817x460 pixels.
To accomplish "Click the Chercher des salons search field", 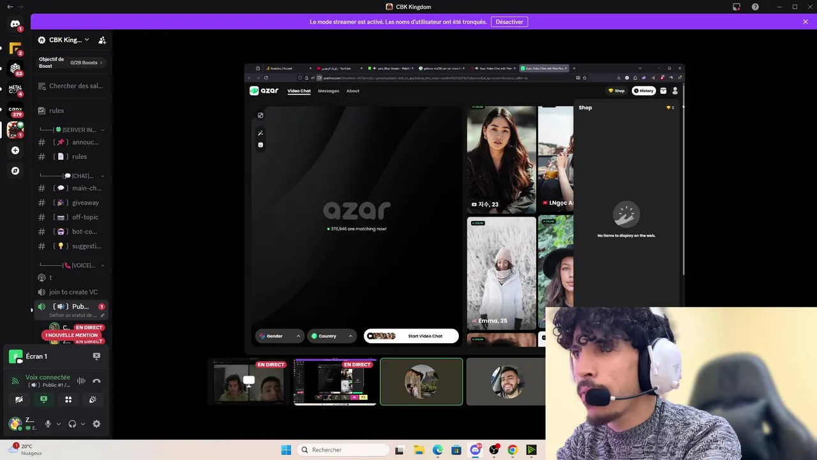I will point(71,86).
